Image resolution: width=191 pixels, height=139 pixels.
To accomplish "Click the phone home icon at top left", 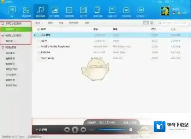I will click(x=12, y=11).
